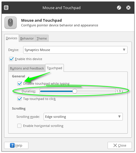Image resolution: width=136 pixels, height=153 pixels.
Task: Click the maximize window arrows icon
Action: (x=119, y=8)
